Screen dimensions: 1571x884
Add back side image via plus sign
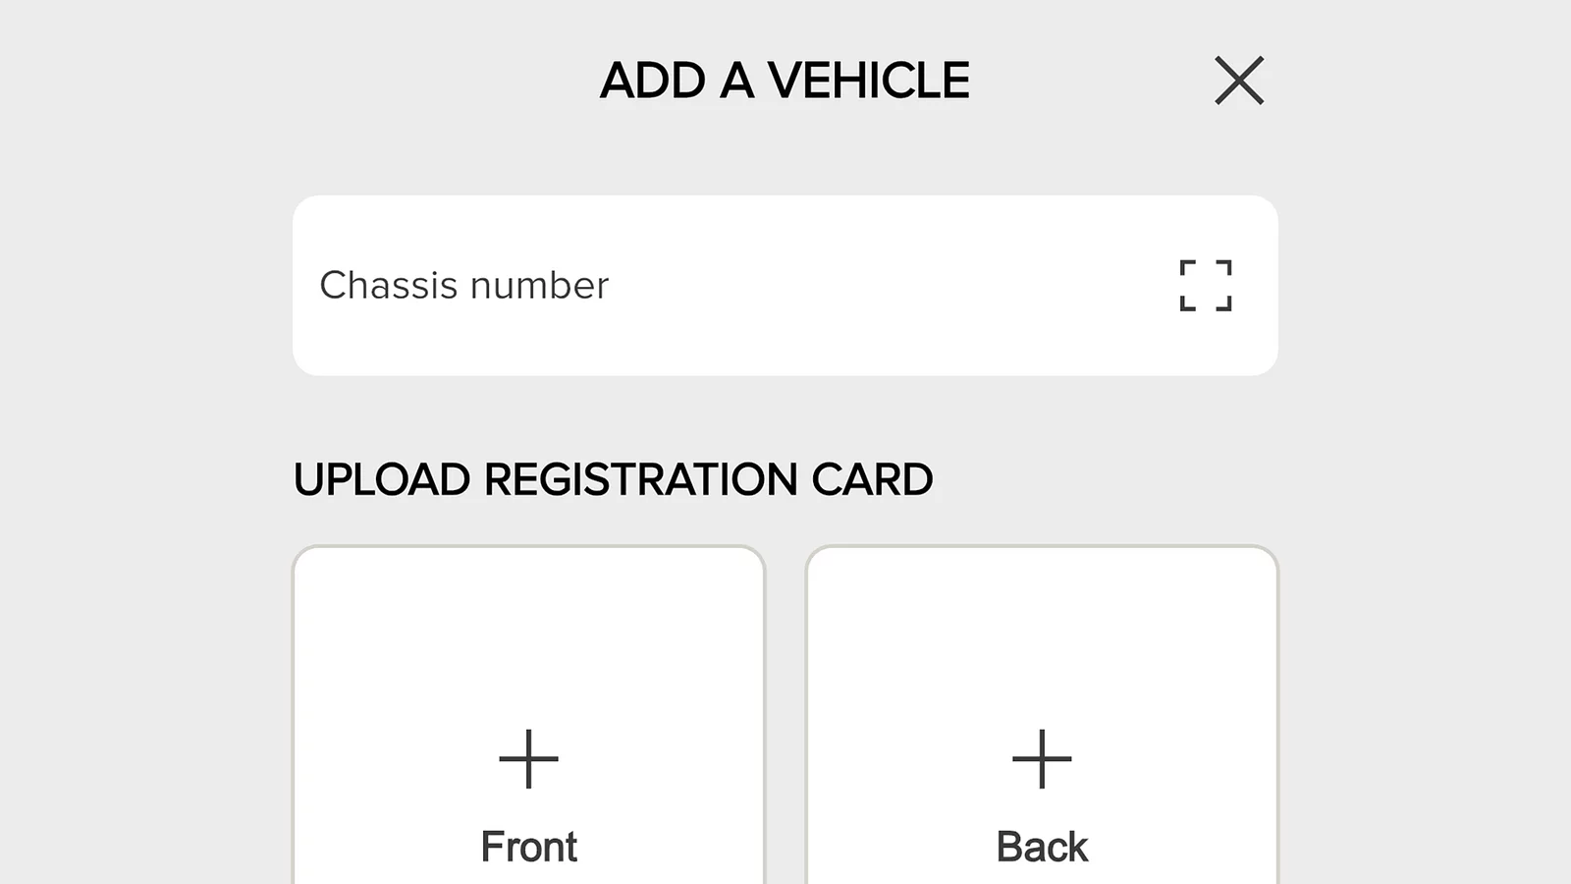pos(1042,758)
